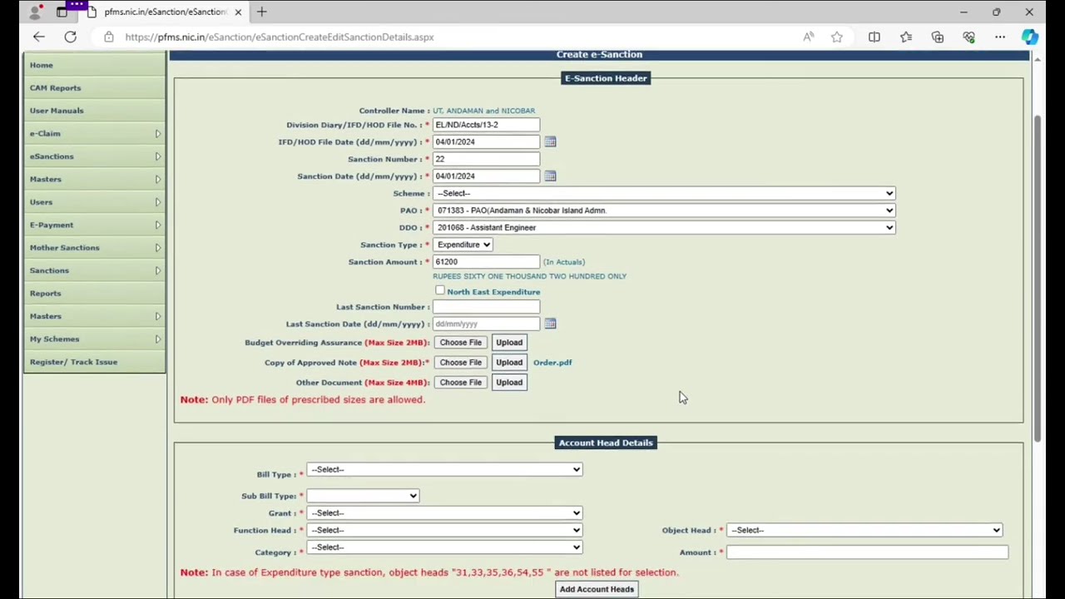Expand Mother Sanctions submenu arrow

click(157, 248)
